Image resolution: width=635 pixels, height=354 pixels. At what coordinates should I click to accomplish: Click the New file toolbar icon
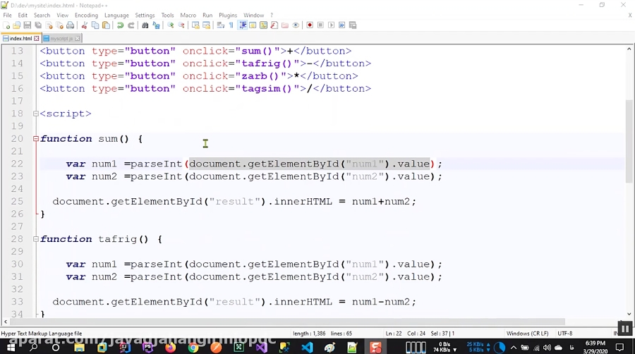(x=6, y=25)
